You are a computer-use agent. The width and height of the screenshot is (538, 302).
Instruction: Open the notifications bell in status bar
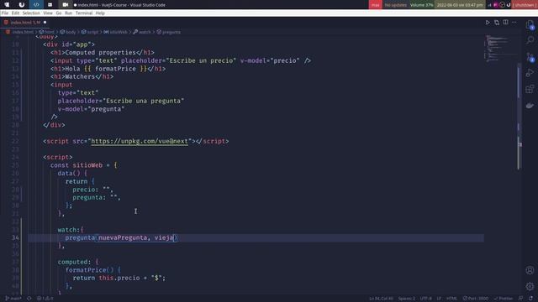coord(530,299)
